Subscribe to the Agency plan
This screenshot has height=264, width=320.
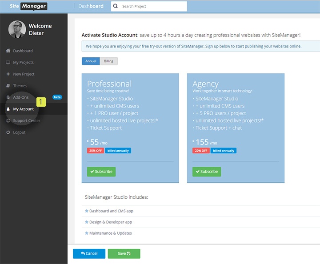(207, 172)
